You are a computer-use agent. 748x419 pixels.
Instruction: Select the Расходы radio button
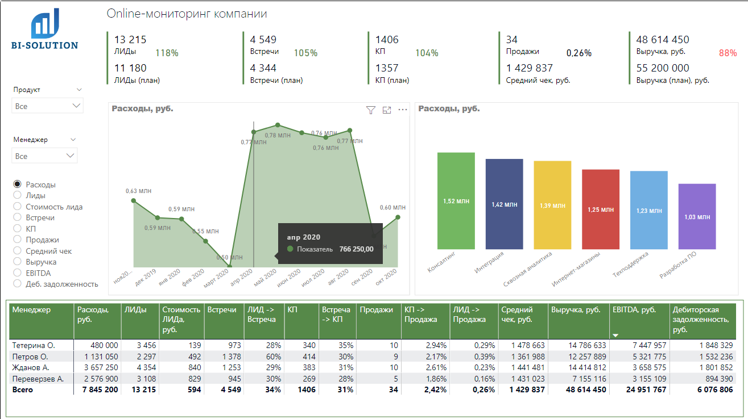17,185
